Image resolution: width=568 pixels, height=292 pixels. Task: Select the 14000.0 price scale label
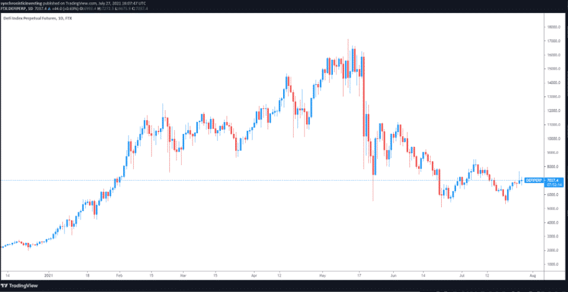coord(555,83)
